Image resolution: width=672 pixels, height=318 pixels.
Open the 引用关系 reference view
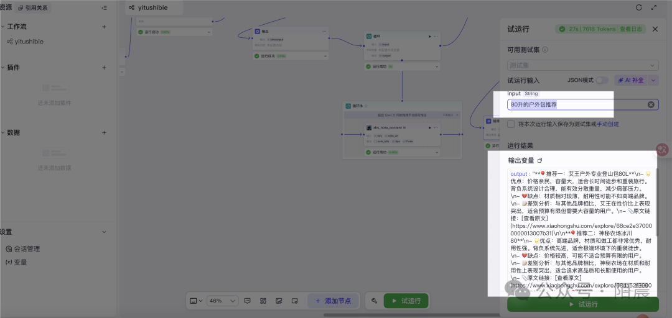pyautogui.click(x=33, y=7)
